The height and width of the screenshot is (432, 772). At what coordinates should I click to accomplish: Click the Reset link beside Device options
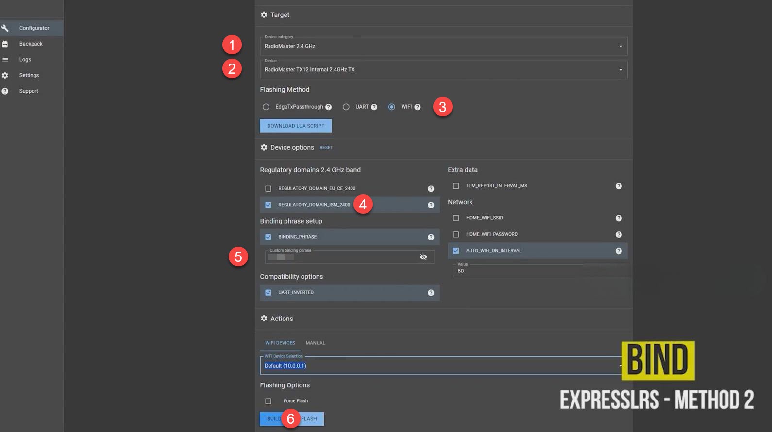tap(326, 148)
